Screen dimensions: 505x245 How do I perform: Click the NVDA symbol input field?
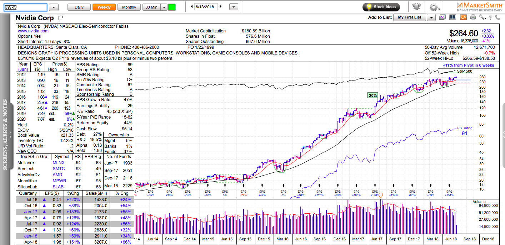tap(25, 7)
